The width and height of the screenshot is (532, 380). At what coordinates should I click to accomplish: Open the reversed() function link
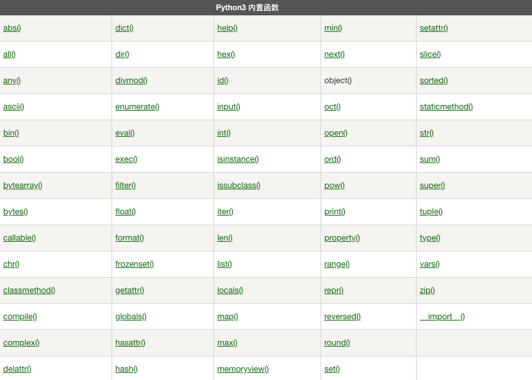(x=342, y=317)
